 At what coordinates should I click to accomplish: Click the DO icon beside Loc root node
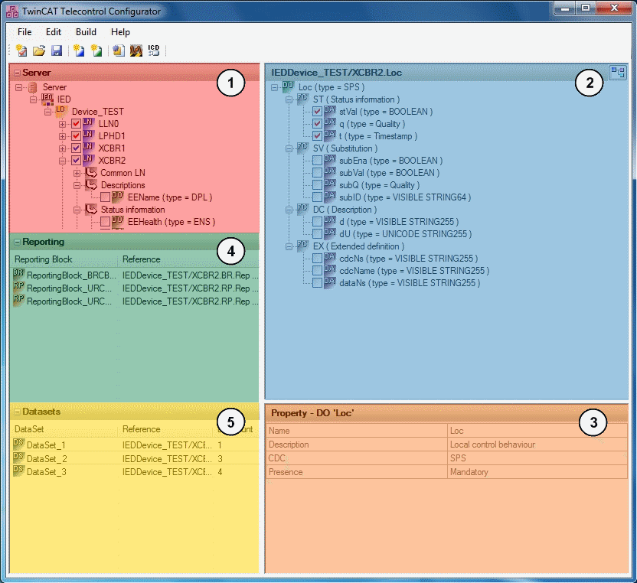[288, 87]
